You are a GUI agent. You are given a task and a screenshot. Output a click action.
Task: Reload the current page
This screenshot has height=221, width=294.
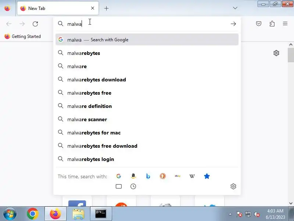coord(35,24)
